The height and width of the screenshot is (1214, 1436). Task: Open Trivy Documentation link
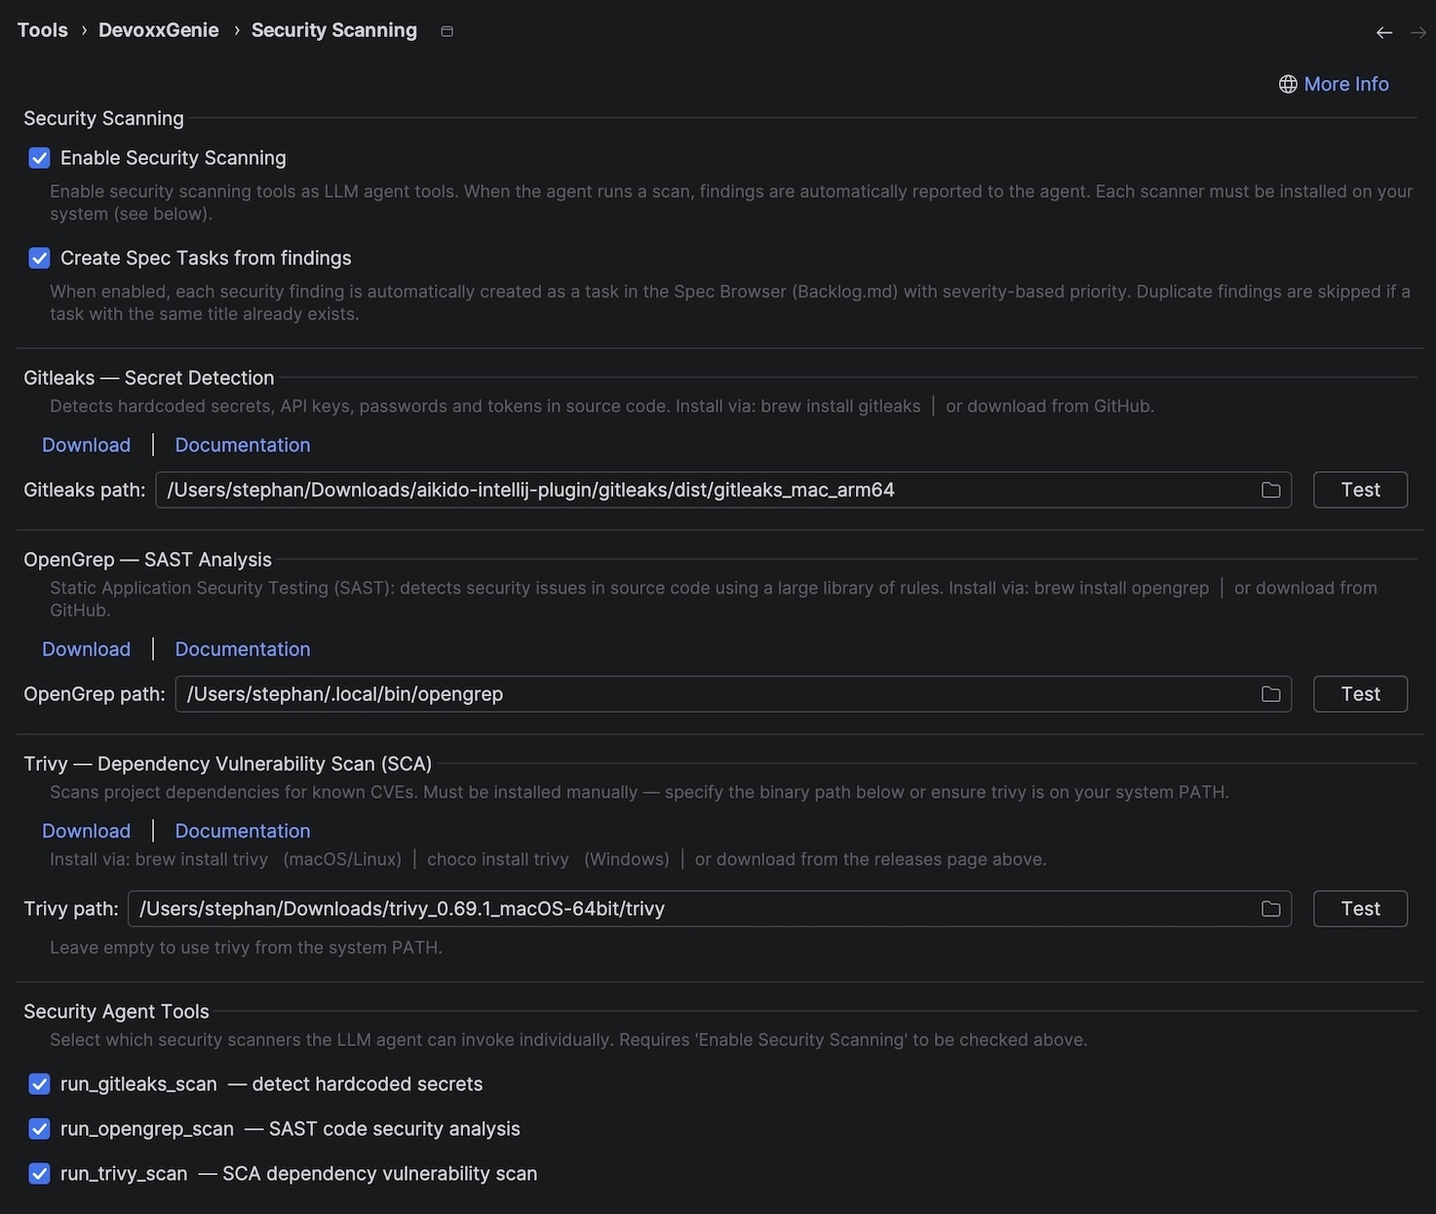pos(243,831)
